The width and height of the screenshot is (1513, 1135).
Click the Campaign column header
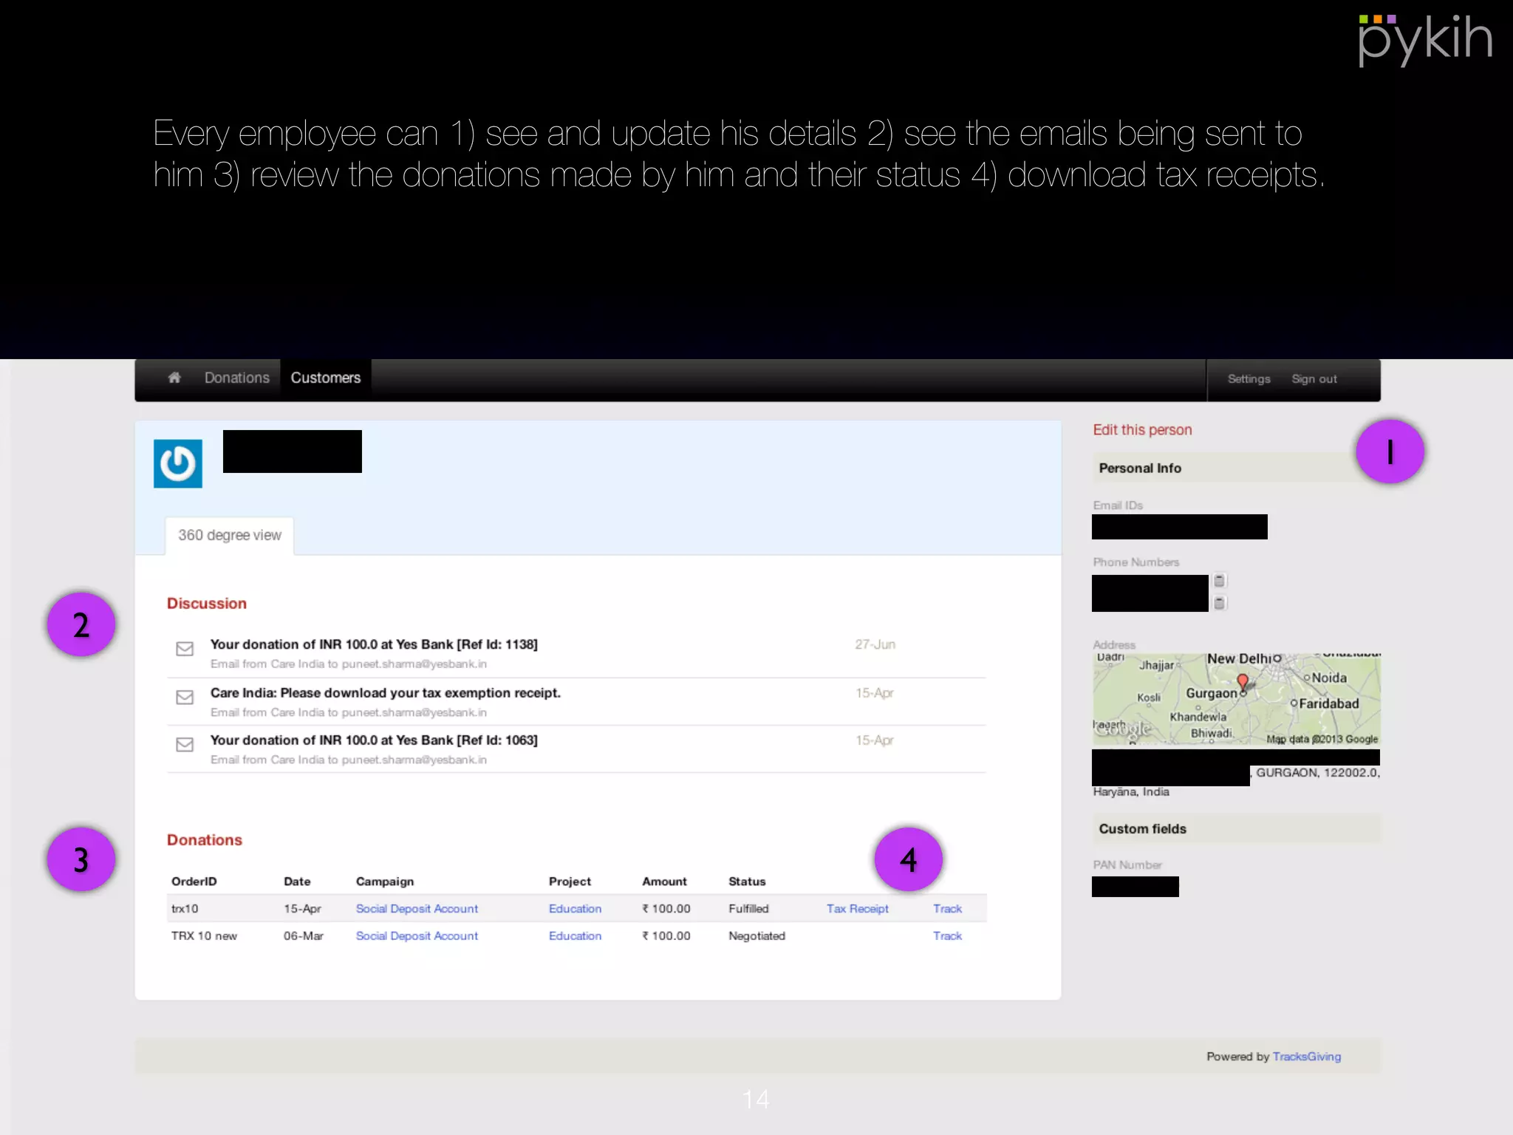[x=385, y=882]
